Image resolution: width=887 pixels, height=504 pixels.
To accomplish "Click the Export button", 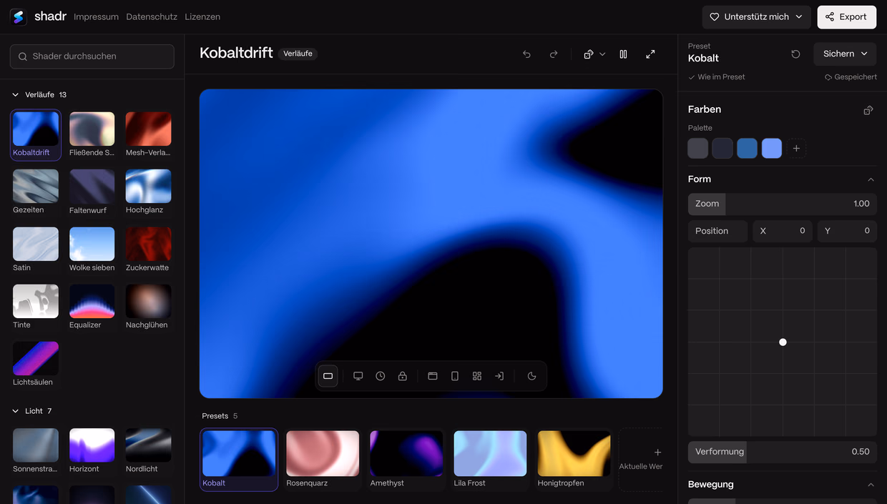I will tap(847, 17).
